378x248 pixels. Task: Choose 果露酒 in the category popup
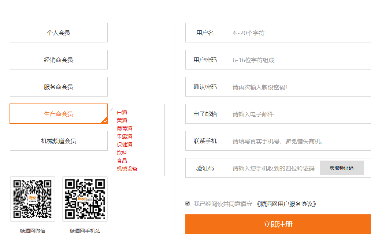point(125,136)
